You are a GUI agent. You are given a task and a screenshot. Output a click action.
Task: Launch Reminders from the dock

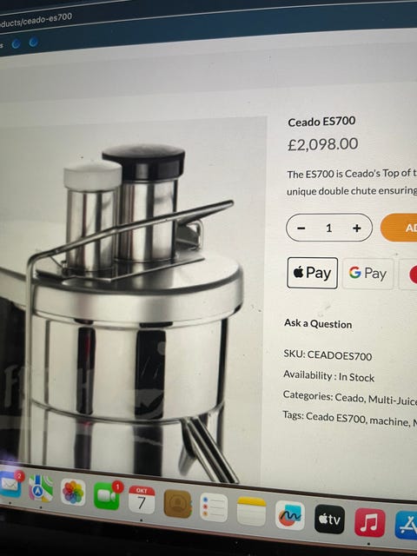[x=214, y=507]
